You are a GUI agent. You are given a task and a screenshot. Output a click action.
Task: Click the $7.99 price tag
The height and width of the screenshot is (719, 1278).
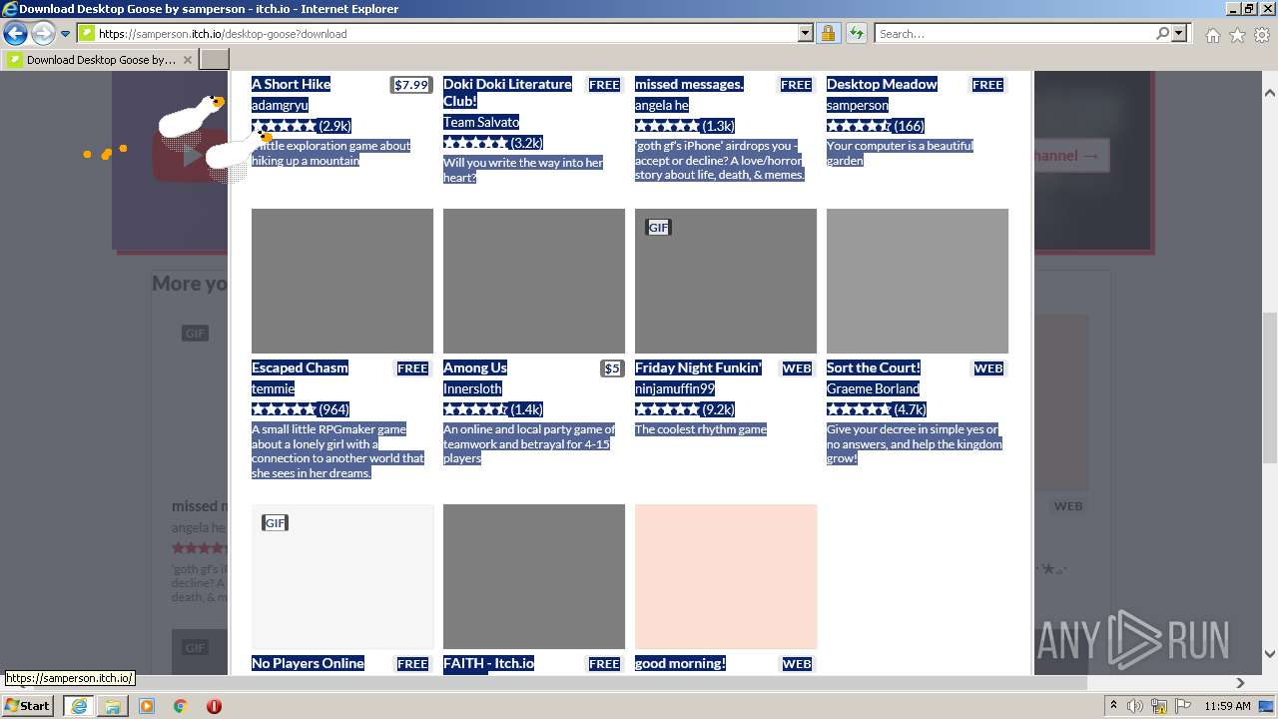click(410, 85)
